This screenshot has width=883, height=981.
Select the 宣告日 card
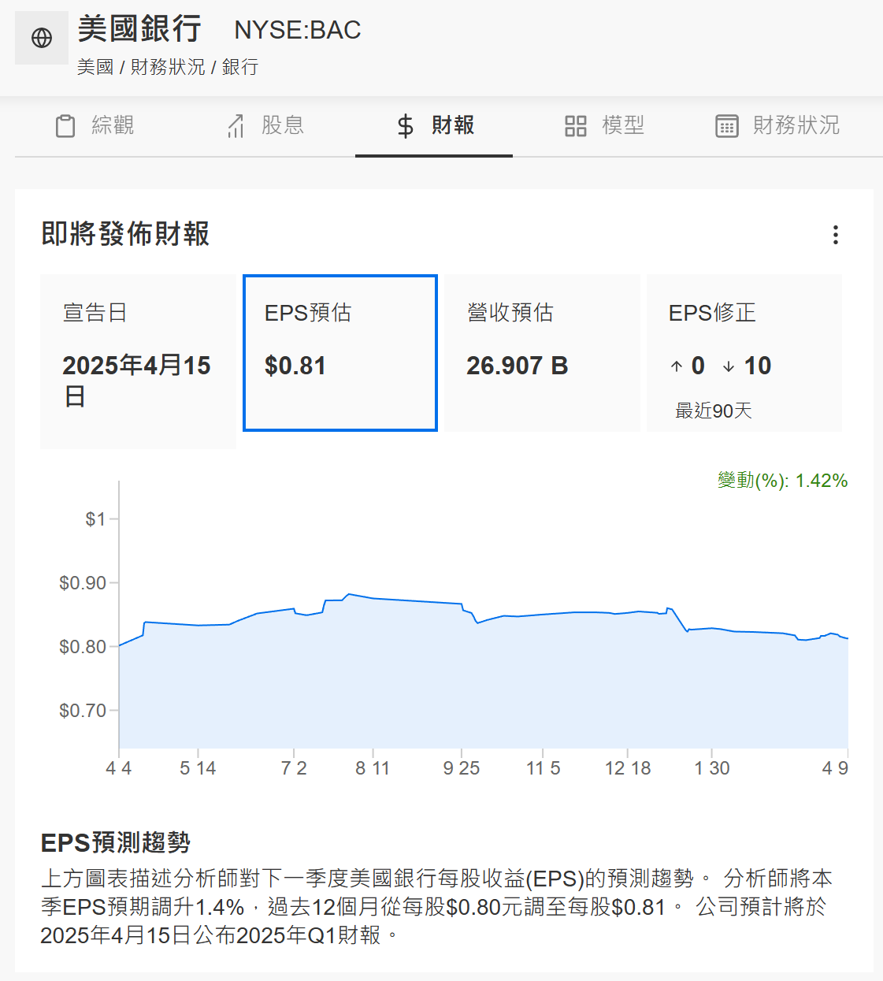point(138,362)
